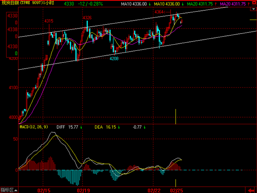Click the MACD(12,26,9) indicator label

pos(34,127)
